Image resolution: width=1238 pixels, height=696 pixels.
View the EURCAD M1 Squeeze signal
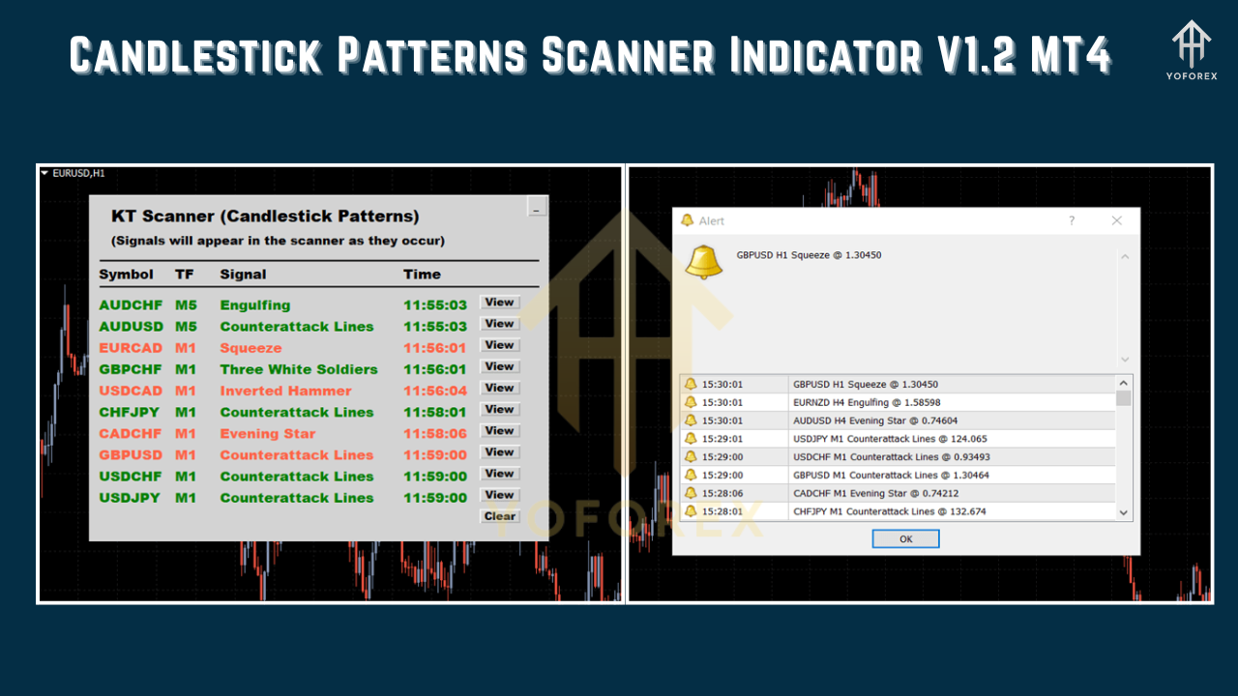tap(499, 344)
